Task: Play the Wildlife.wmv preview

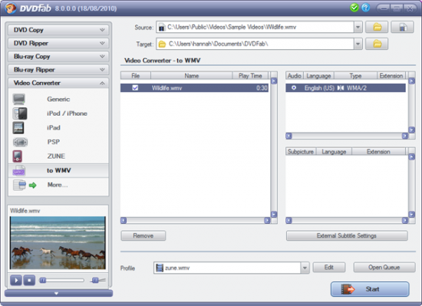Action: click(16, 280)
